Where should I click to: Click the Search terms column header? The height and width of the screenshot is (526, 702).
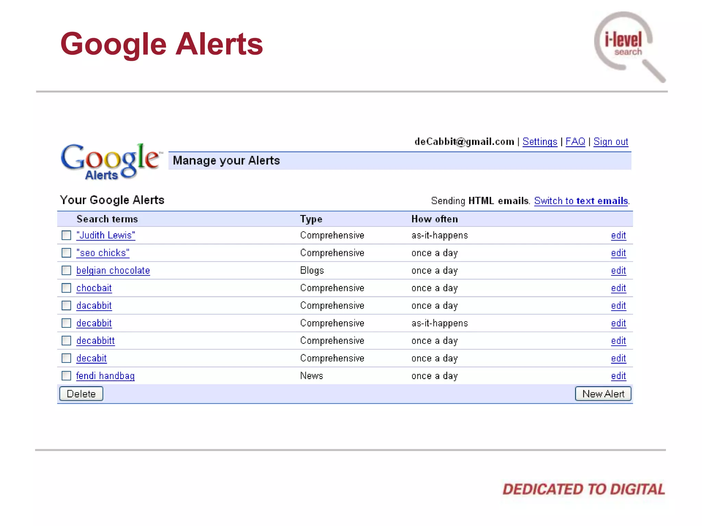(107, 219)
